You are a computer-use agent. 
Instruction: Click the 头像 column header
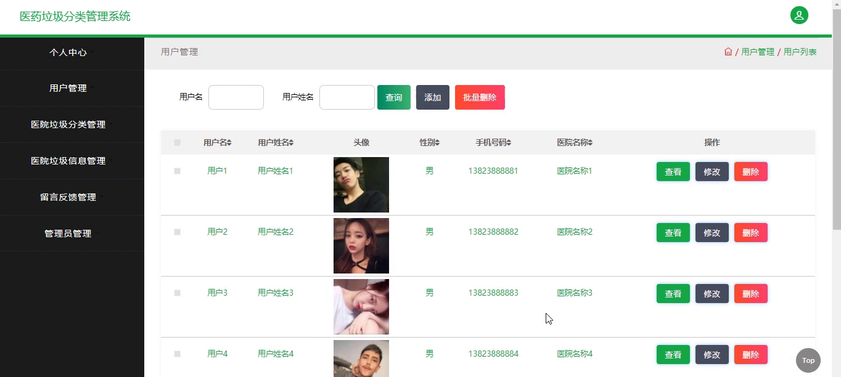tap(361, 142)
